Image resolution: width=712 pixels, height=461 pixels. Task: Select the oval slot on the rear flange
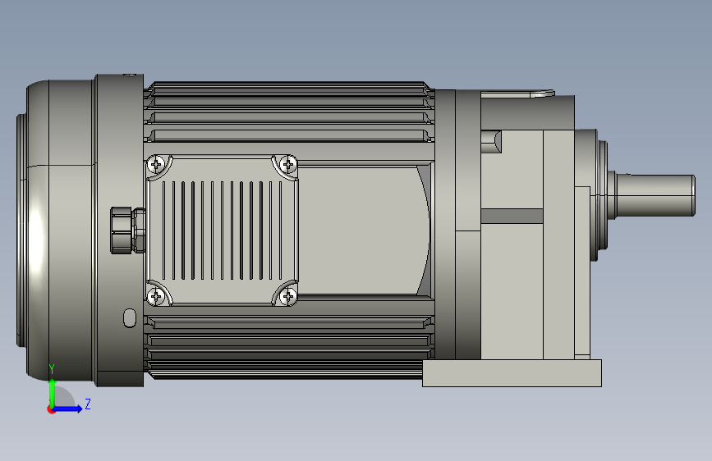tap(130, 317)
